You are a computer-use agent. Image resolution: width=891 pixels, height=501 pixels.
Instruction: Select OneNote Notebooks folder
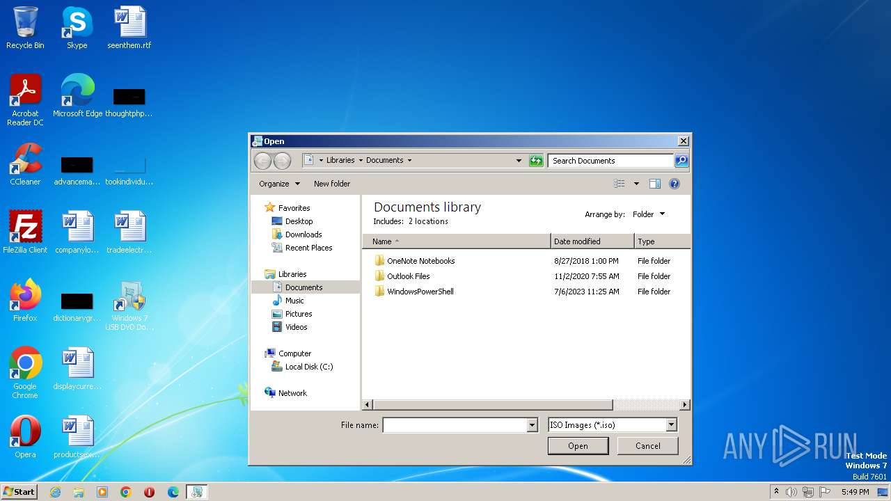pos(420,261)
